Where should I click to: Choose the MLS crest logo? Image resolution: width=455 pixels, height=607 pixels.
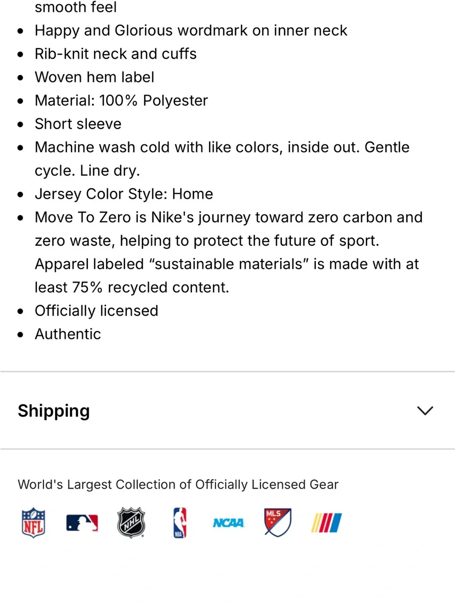pyautogui.click(x=278, y=522)
